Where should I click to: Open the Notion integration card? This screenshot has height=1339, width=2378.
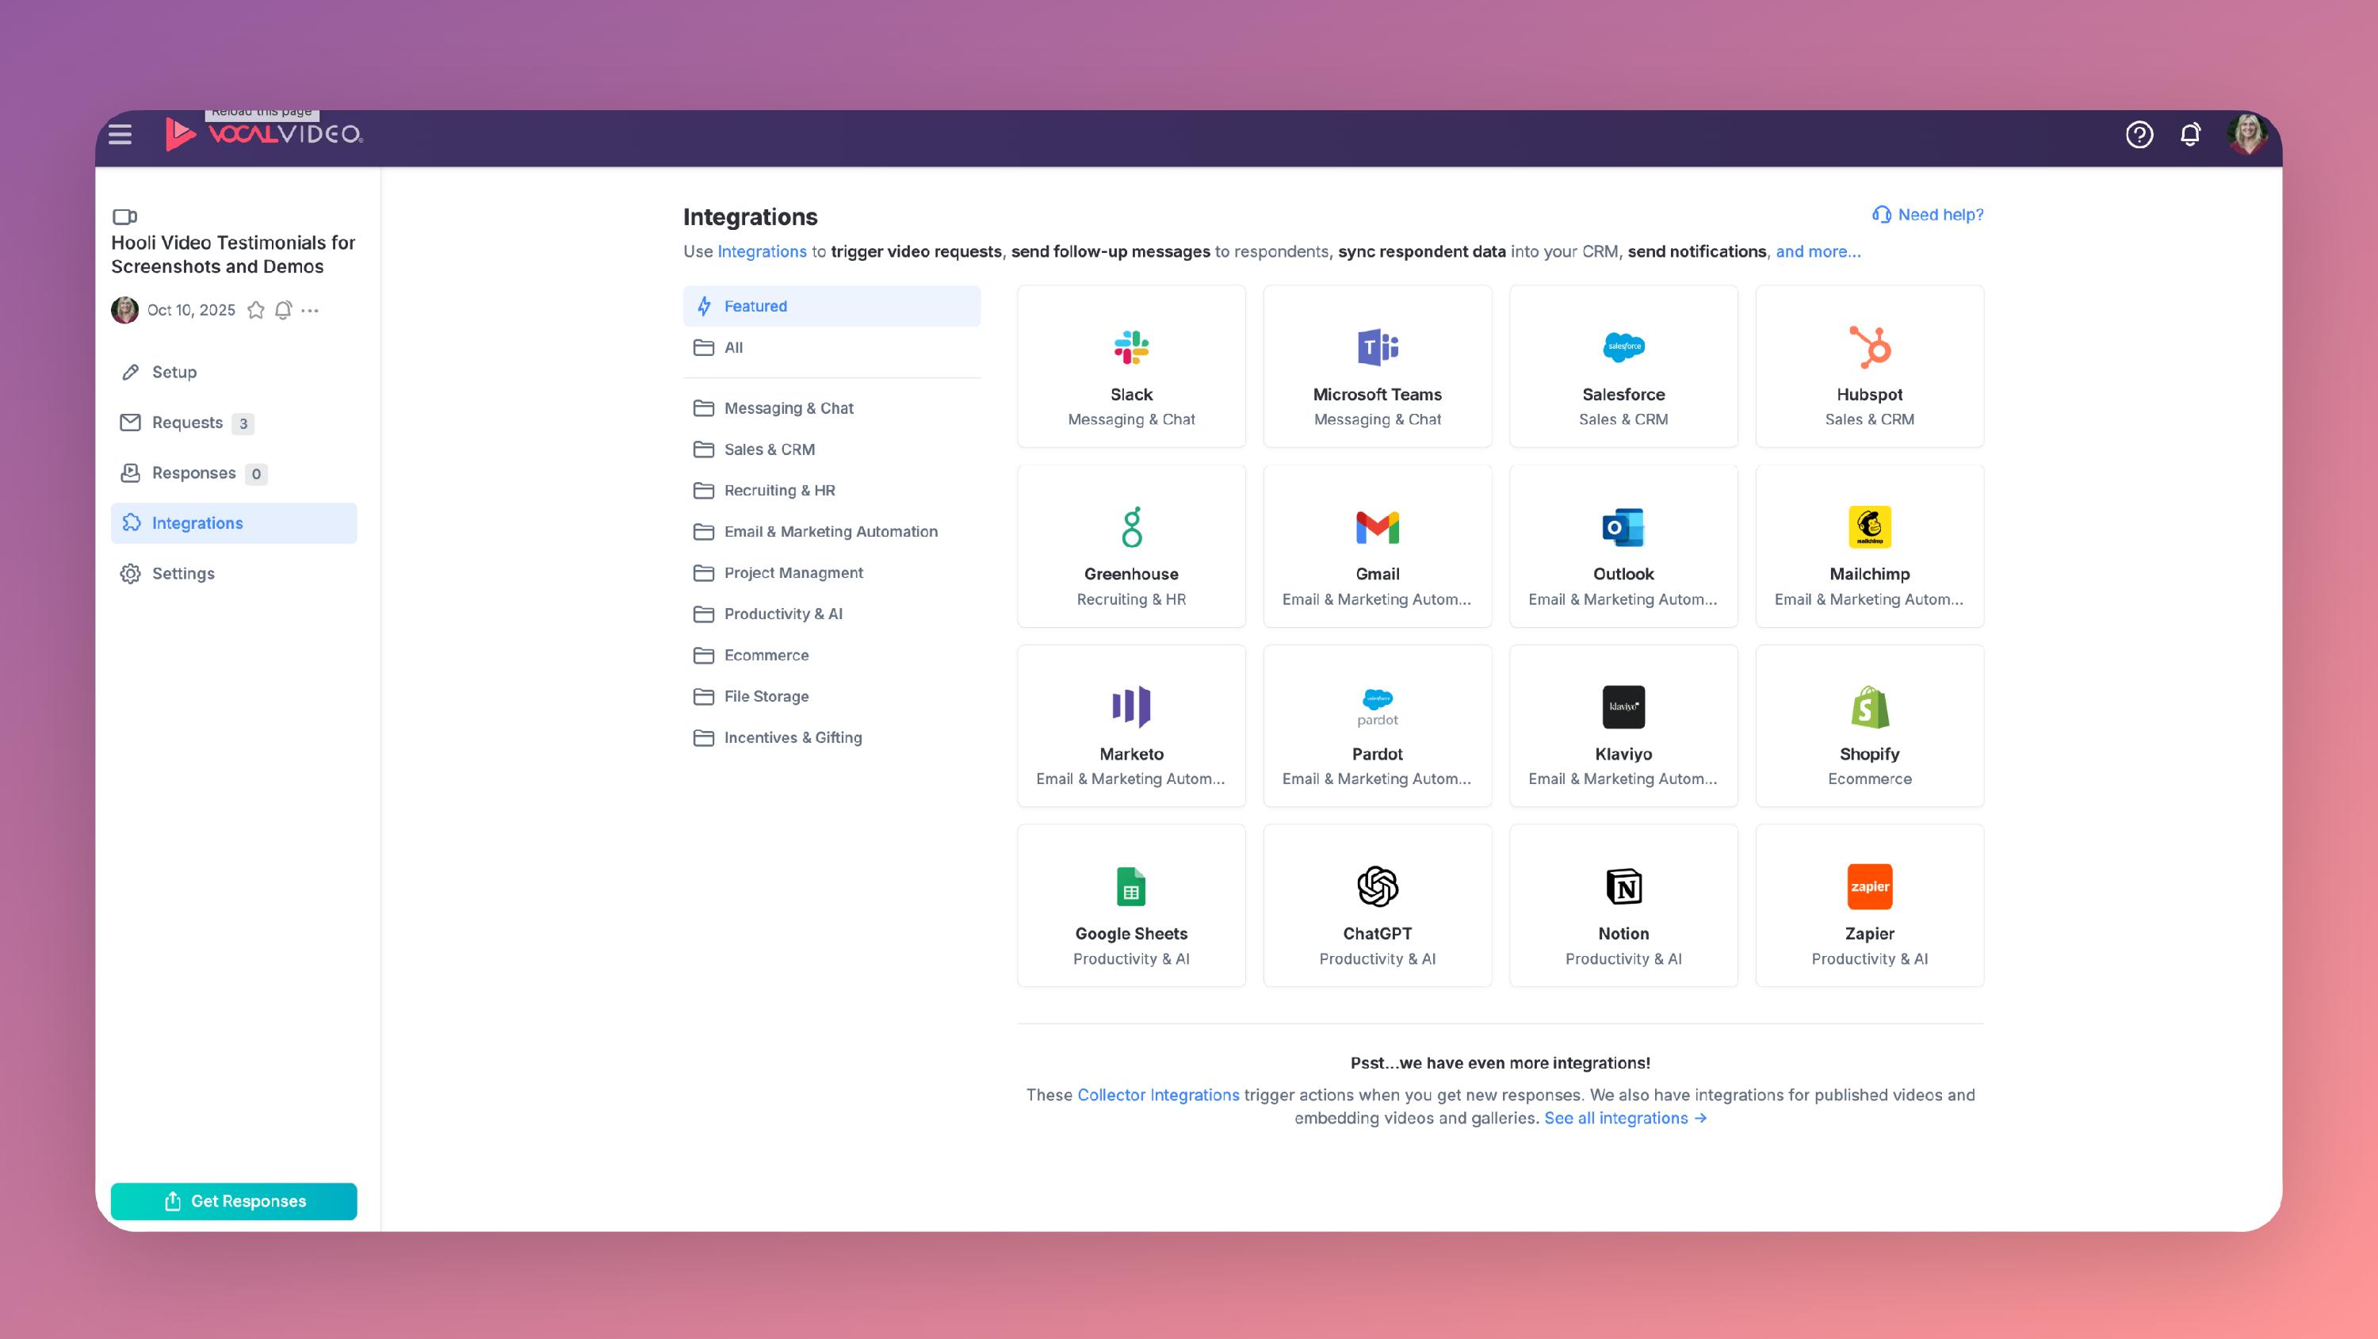tap(1623, 906)
